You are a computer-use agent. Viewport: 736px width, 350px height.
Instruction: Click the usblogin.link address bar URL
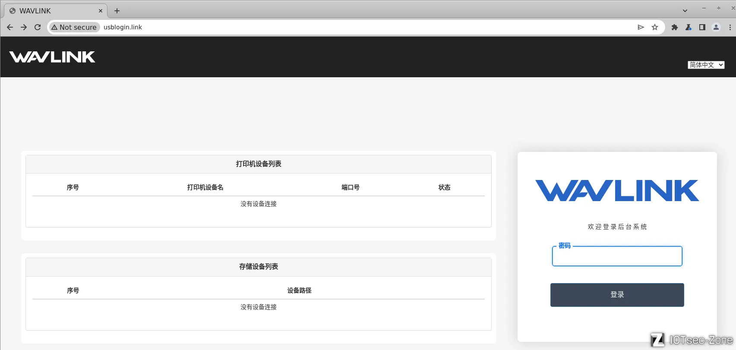coord(123,27)
